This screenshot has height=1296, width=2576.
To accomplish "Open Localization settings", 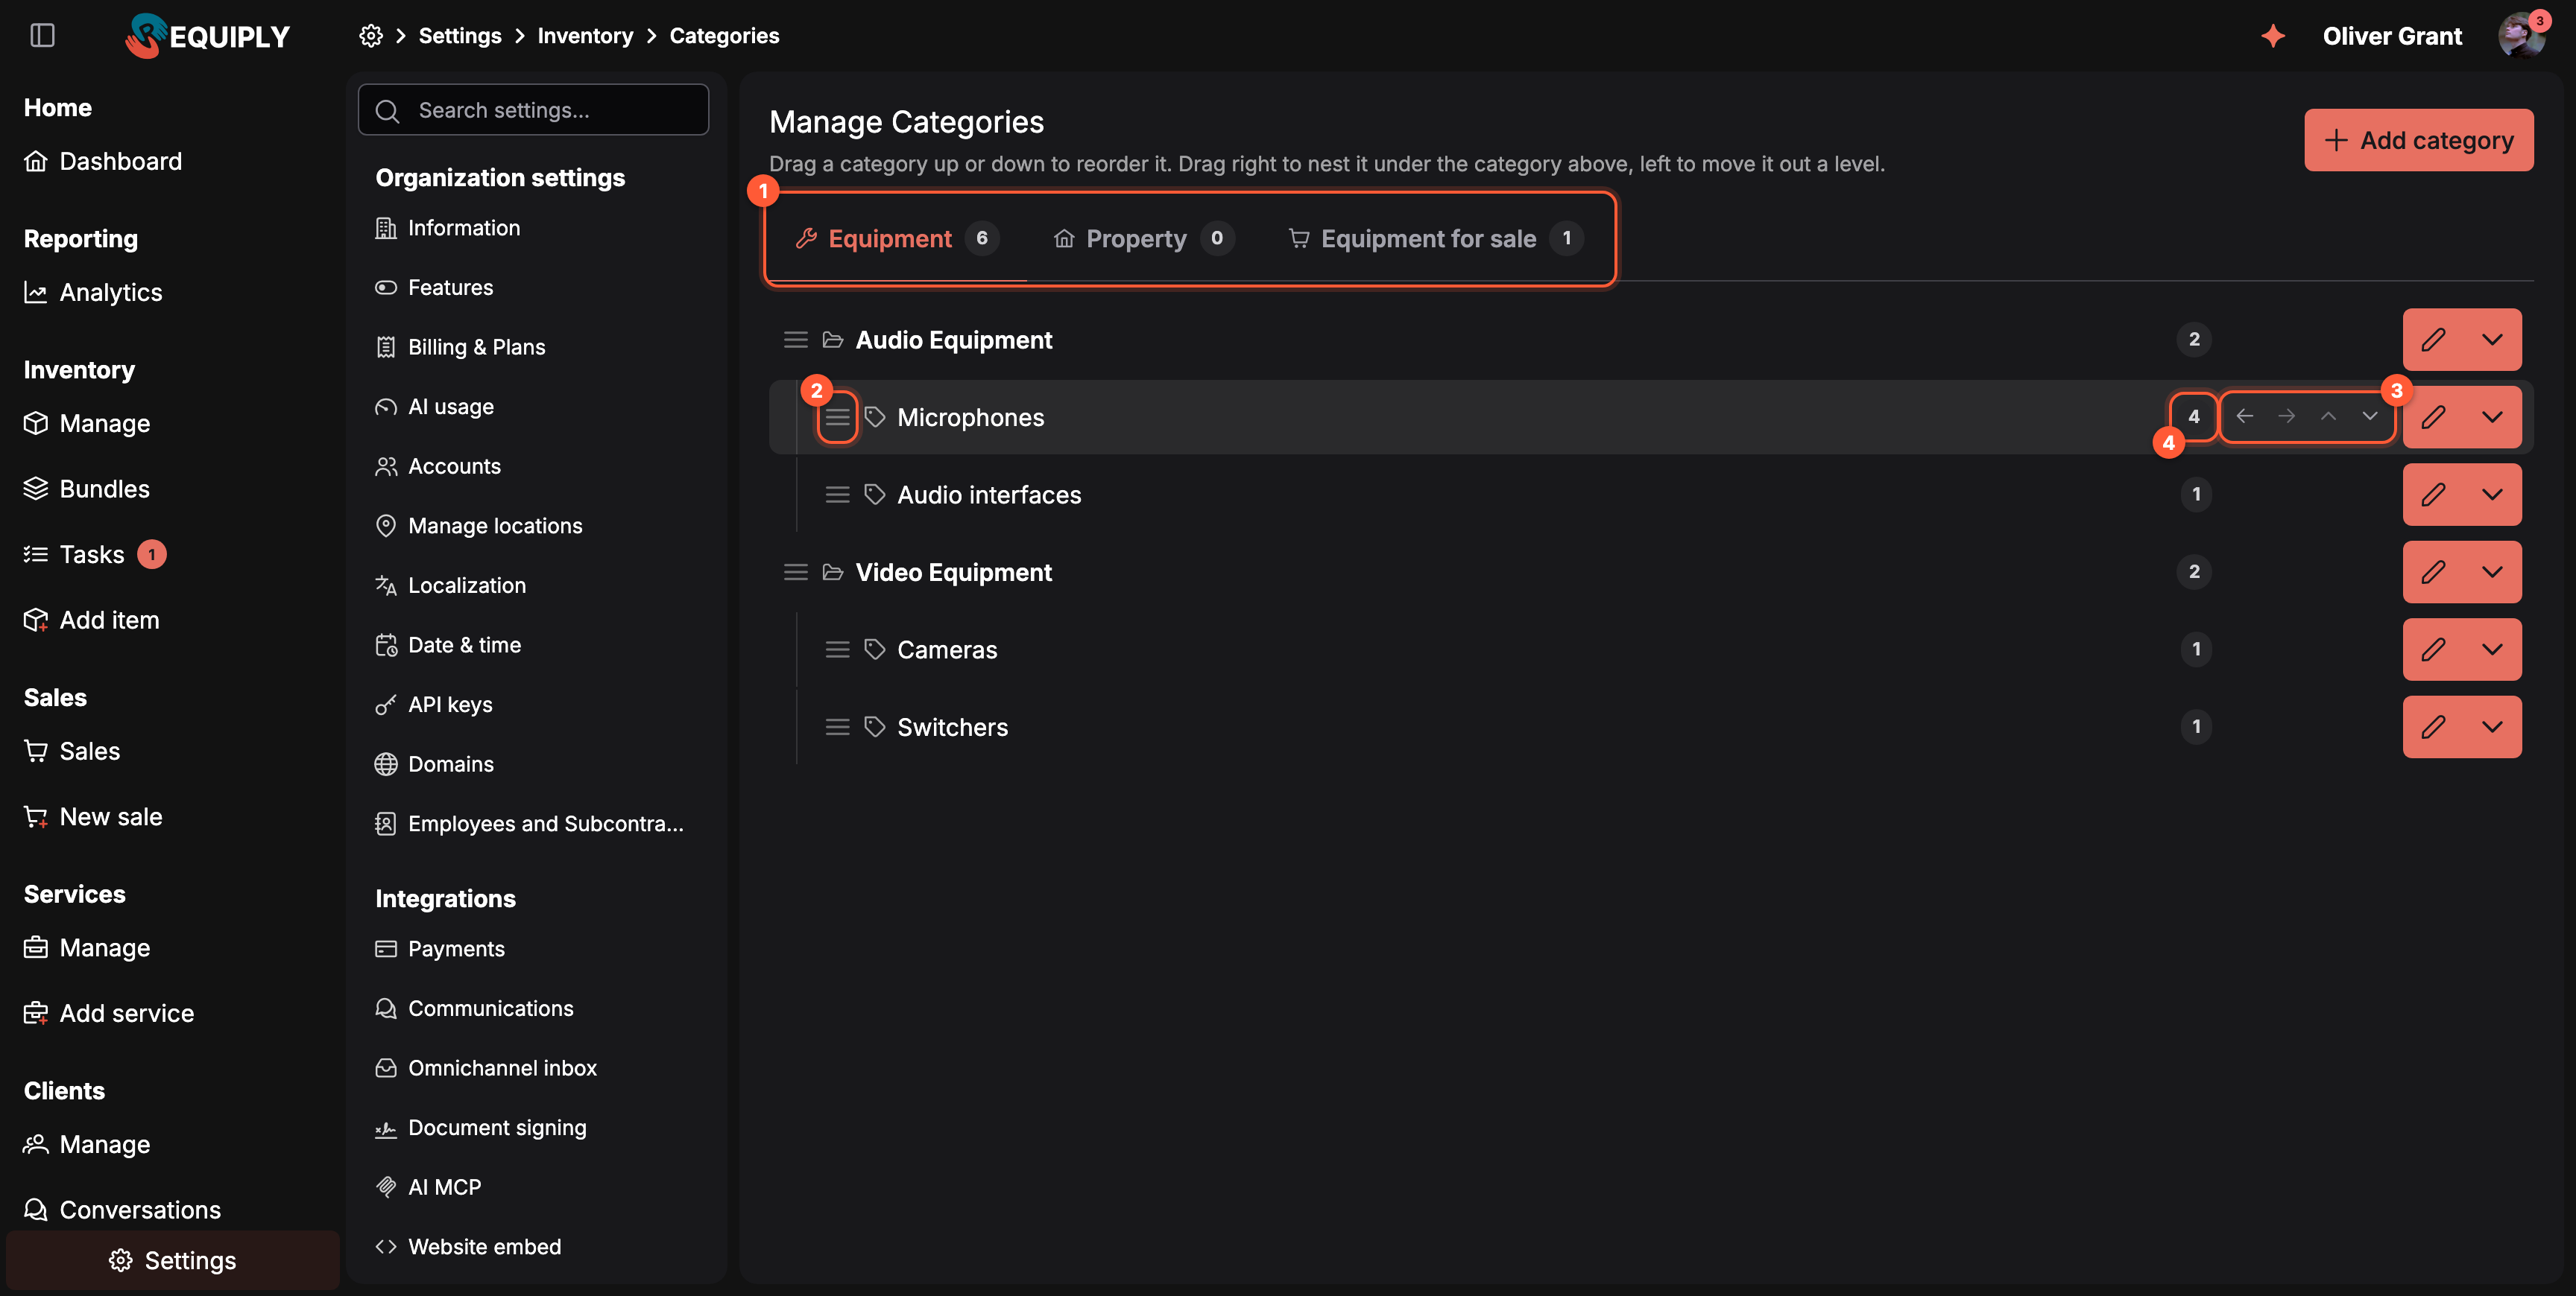I will point(450,585).
